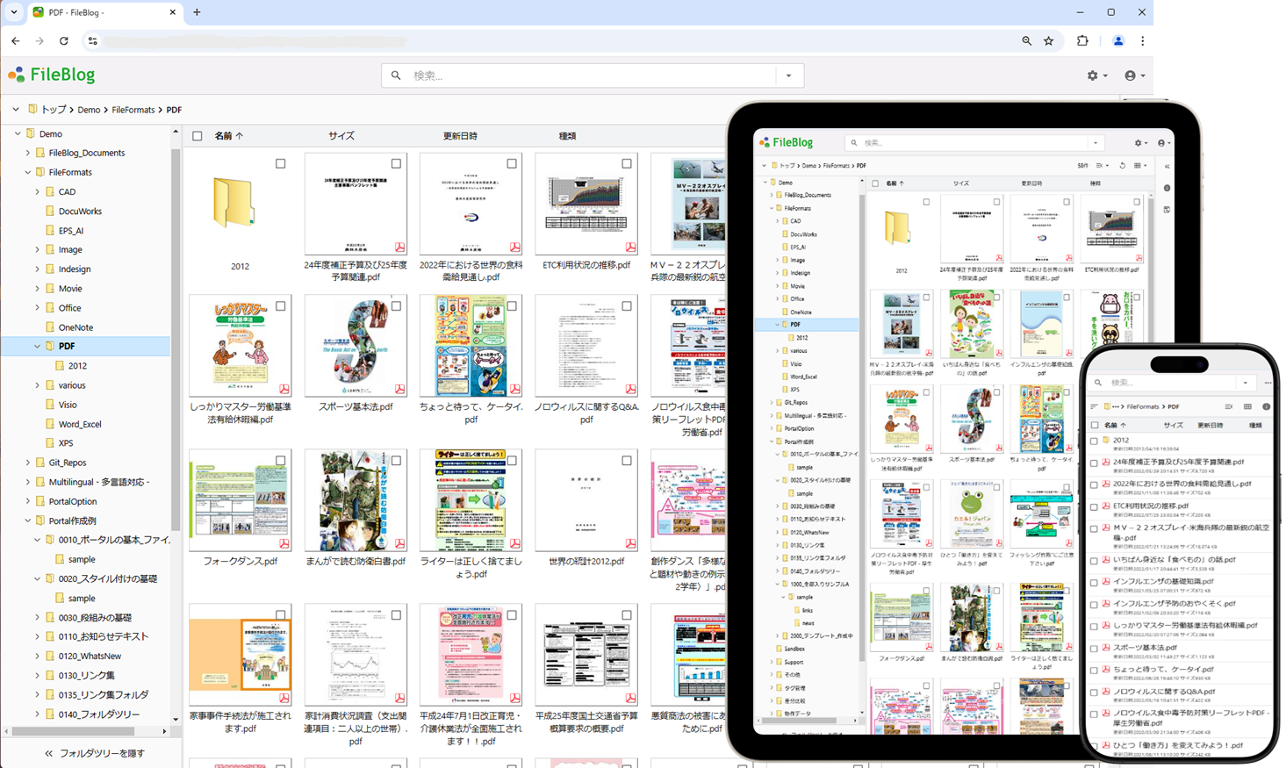Click the refresh icon on the tablet toolbar
1286x768 pixels.
point(1123,166)
